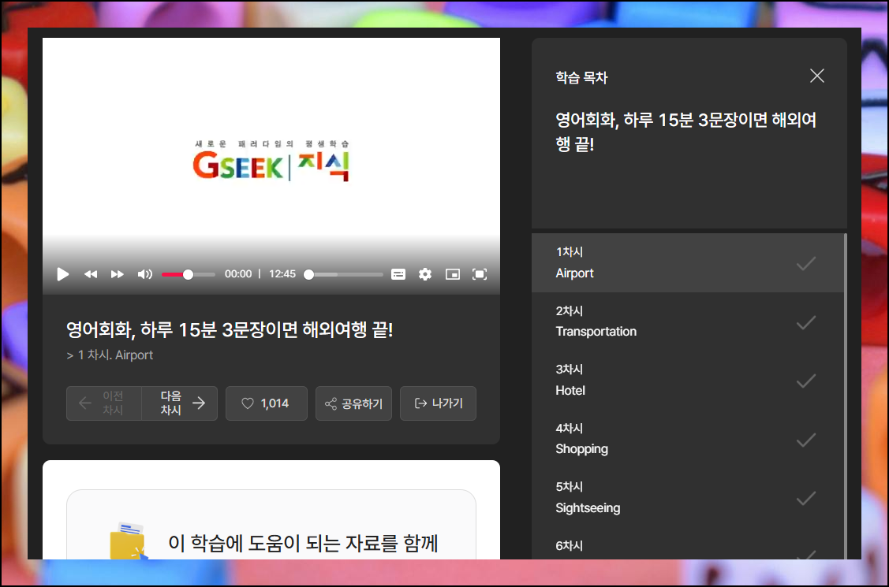
Task: Select lesson 2차시 Transportation
Action: coord(688,321)
